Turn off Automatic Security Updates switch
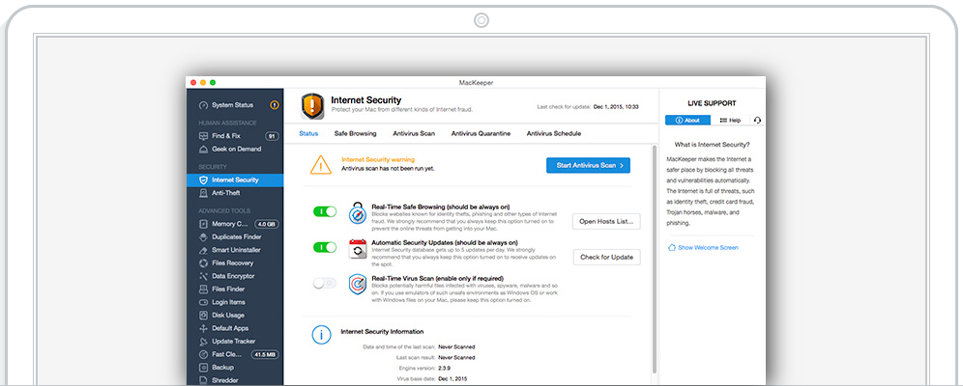 click(325, 247)
